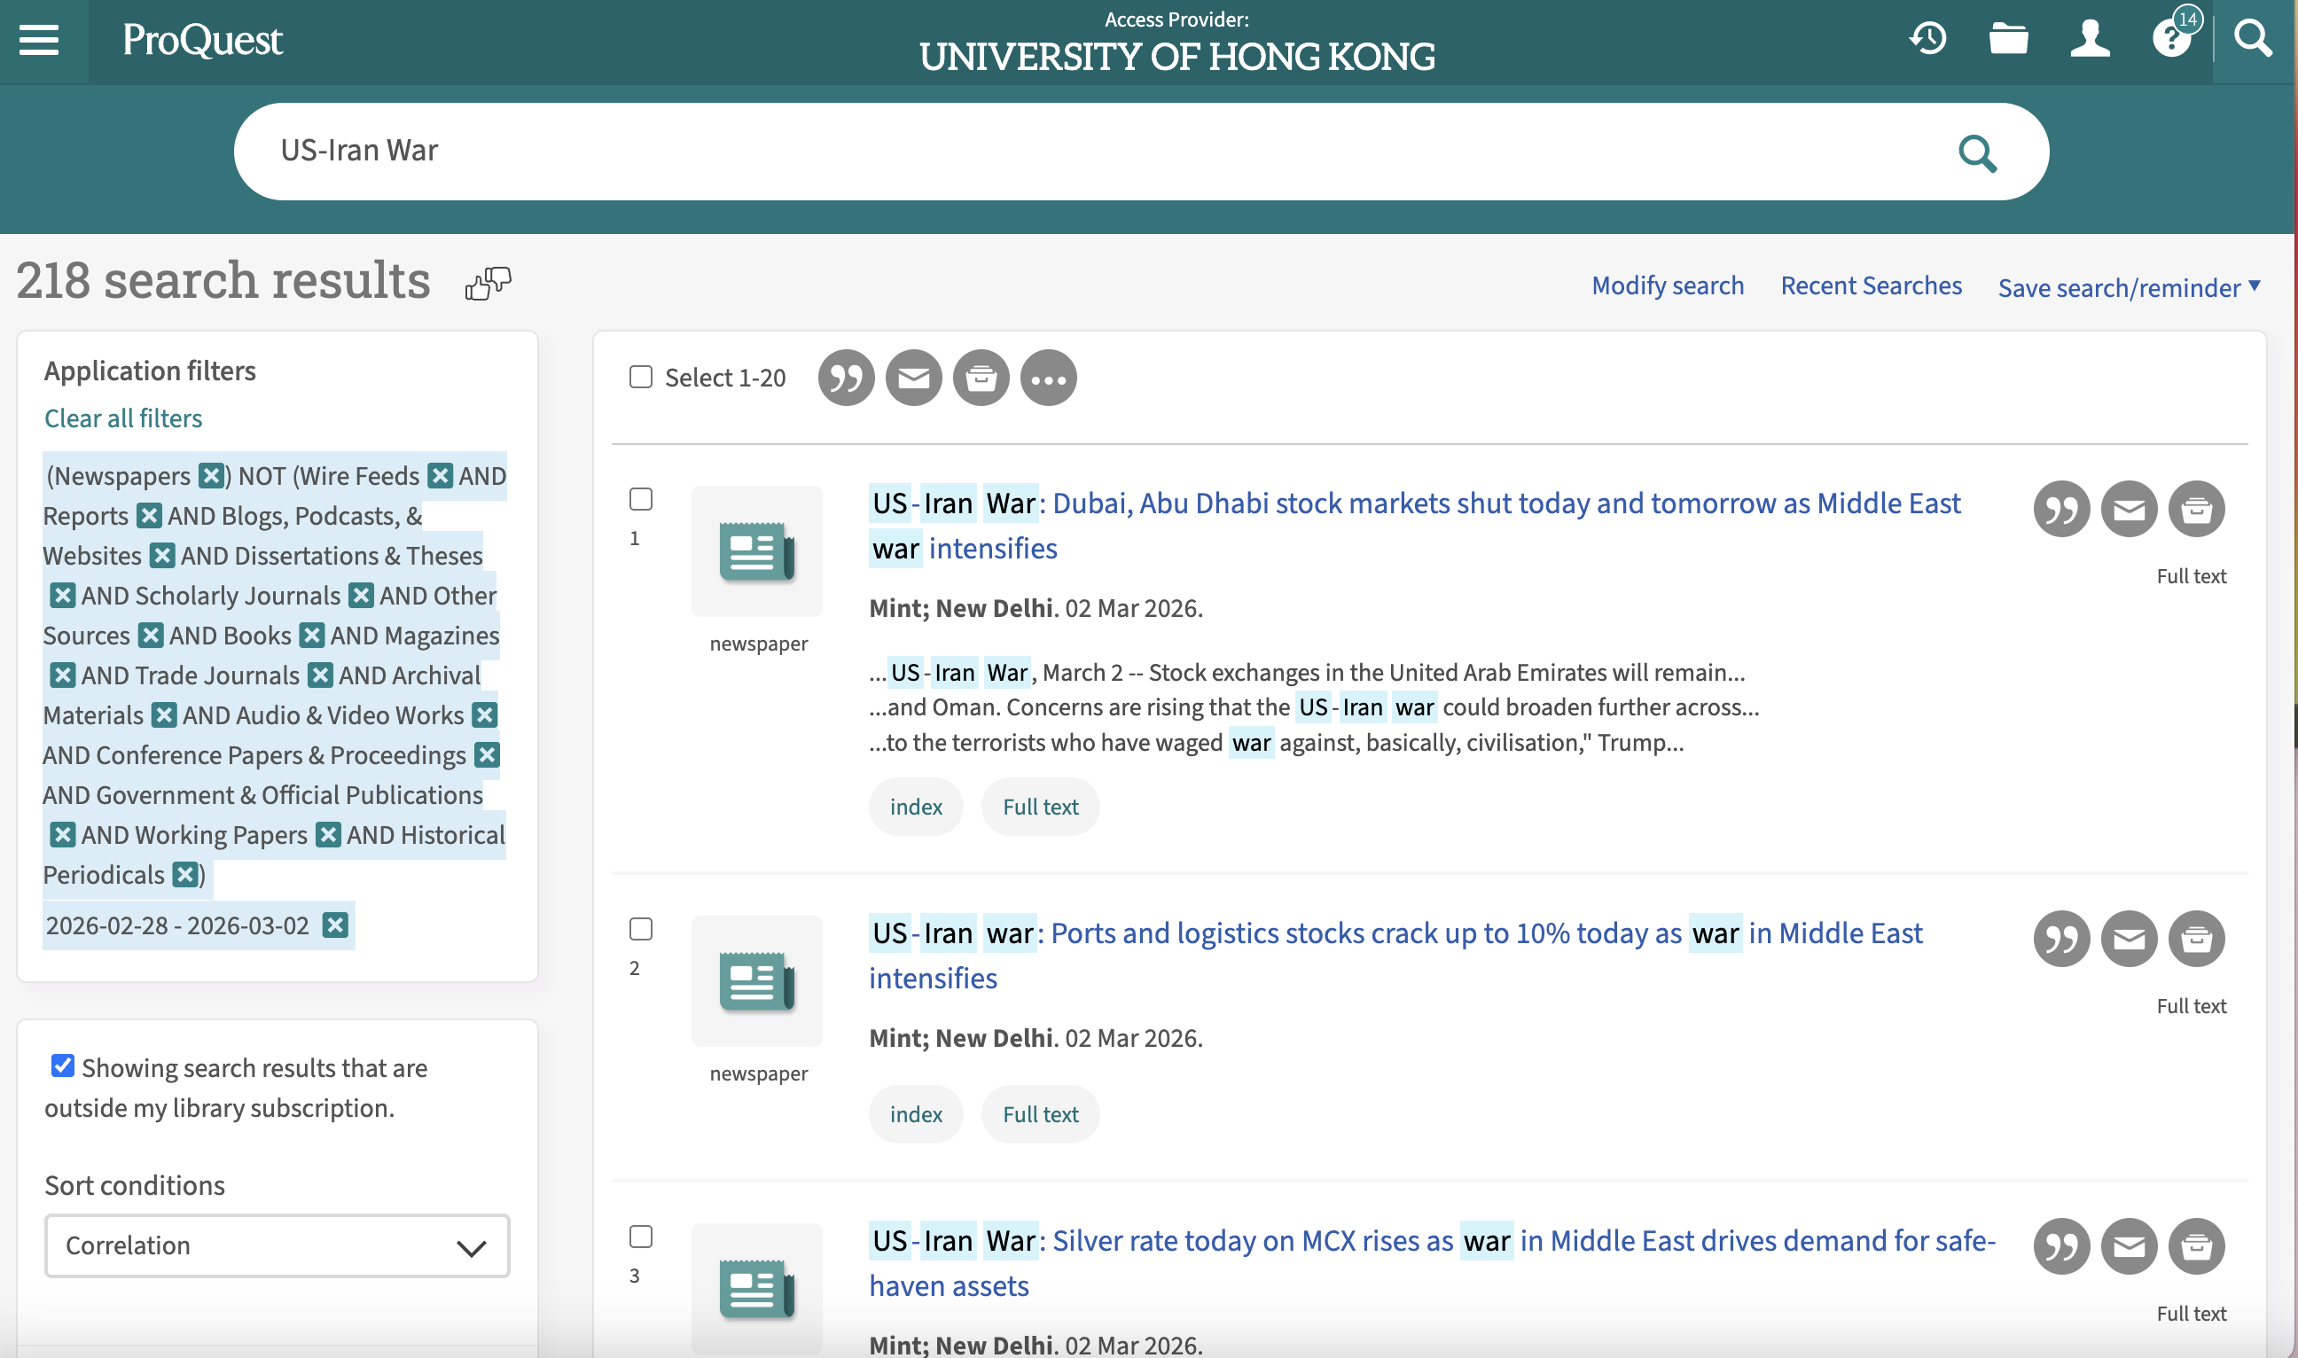The height and width of the screenshot is (1358, 2298).
Task: Open the Correlation sort conditions dropdown
Action: click(x=277, y=1245)
